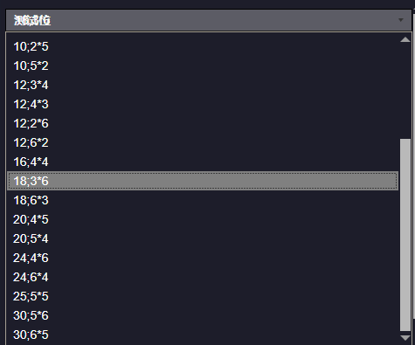Click the scrollbar down arrow

coord(405,338)
